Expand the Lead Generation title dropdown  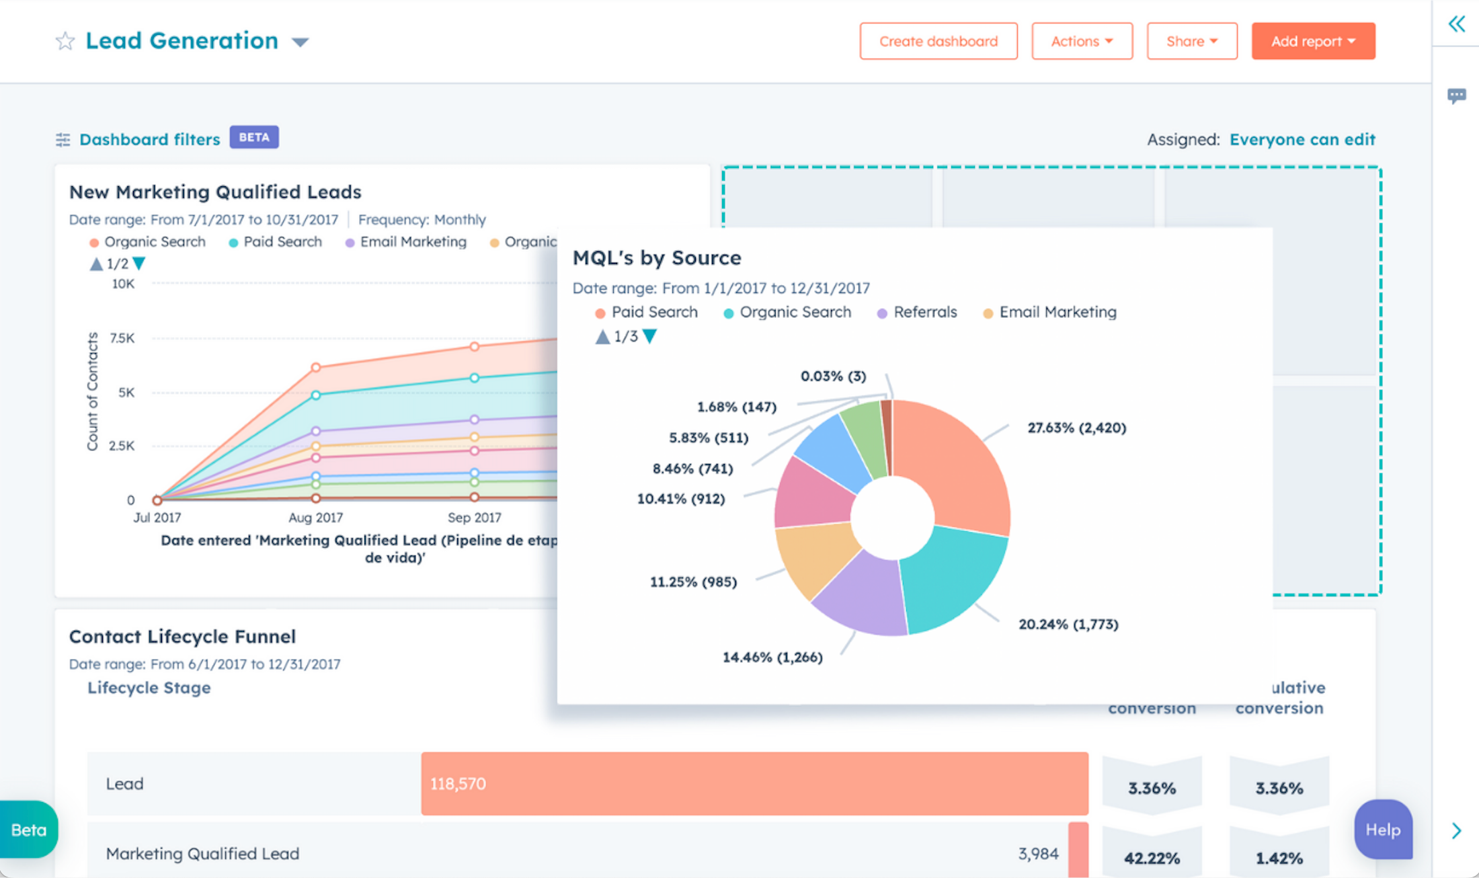(301, 42)
